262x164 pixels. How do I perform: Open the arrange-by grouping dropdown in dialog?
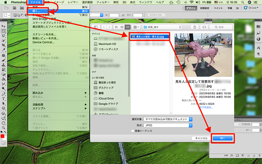136,27
